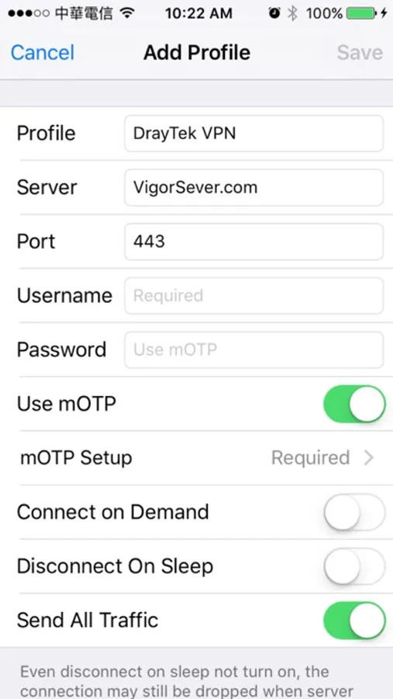This screenshot has height=699, width=393.
Task: Edit the Server address field
Action: 253,187
